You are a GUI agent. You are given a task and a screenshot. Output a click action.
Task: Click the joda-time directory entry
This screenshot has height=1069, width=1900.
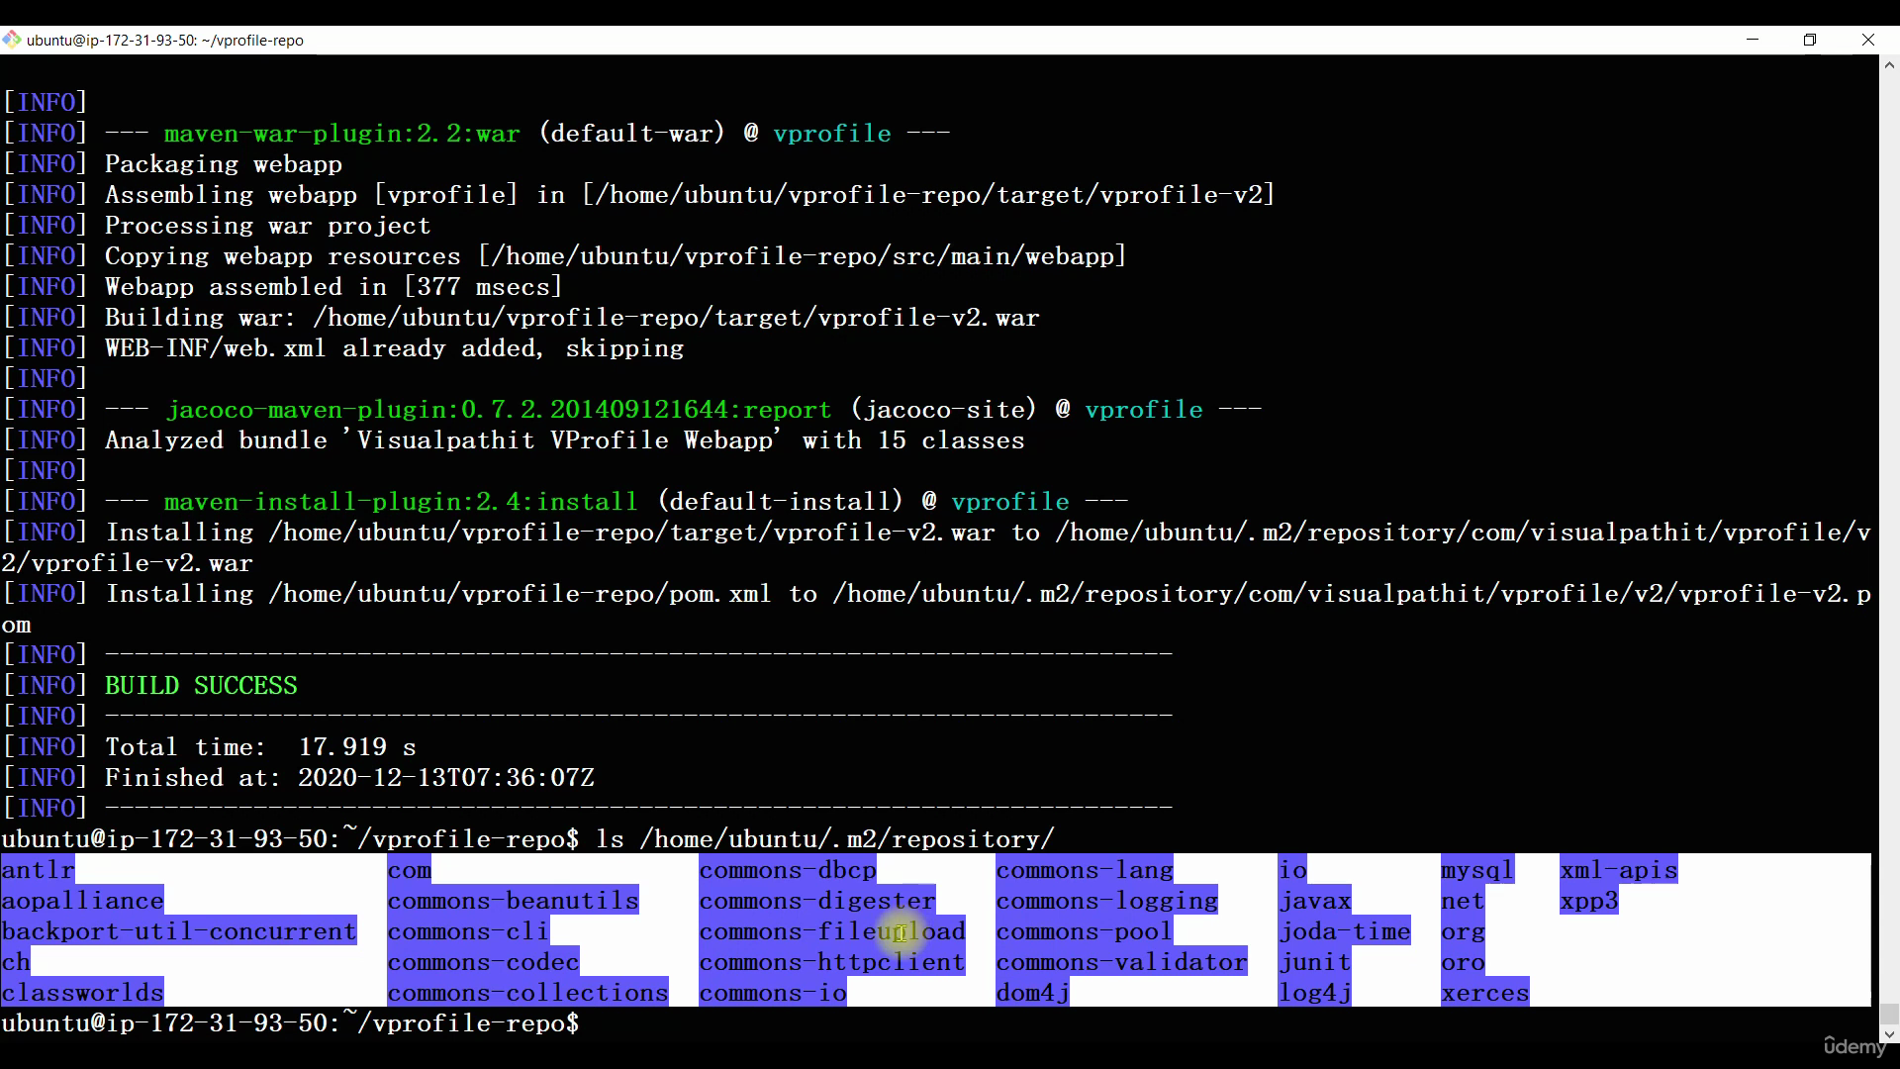pyautogui.click(x=1344, y=931)
